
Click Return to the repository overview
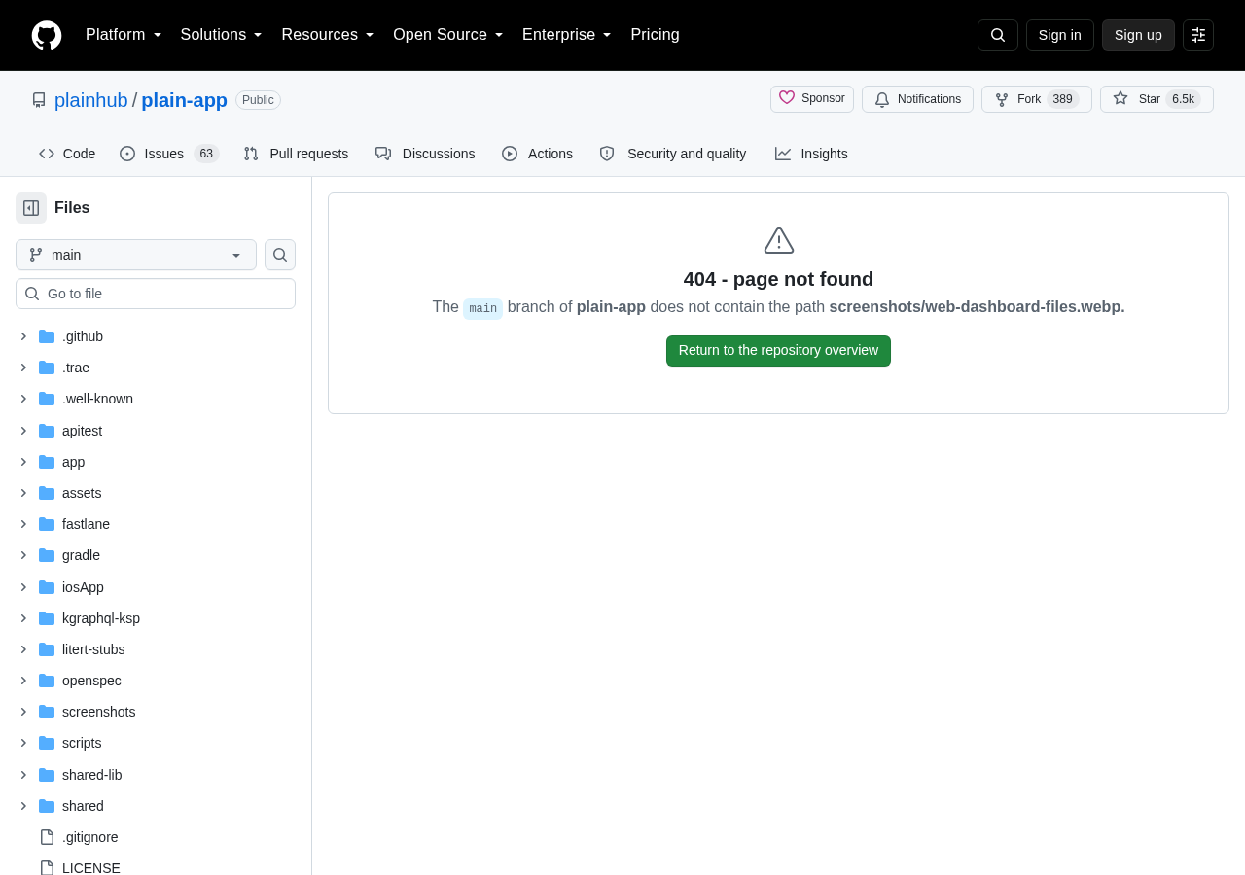click(778, 351)
